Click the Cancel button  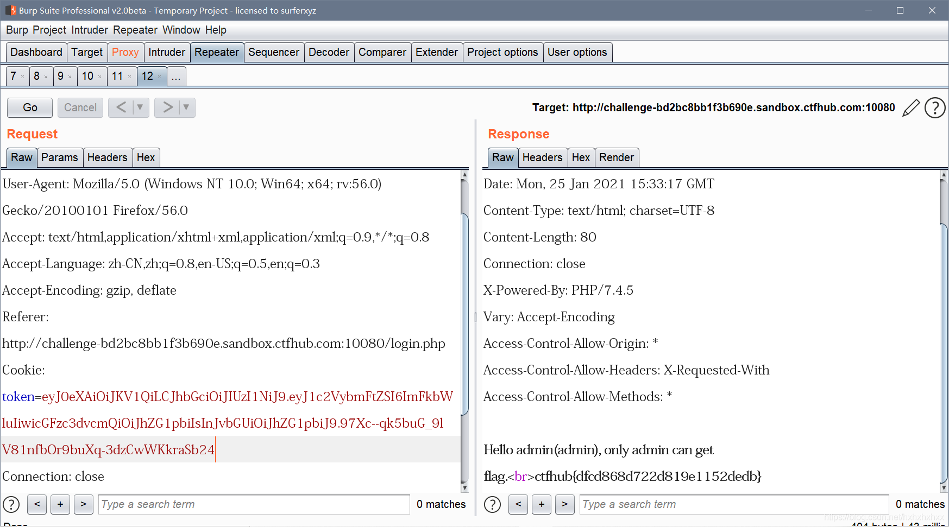point(80,107)
